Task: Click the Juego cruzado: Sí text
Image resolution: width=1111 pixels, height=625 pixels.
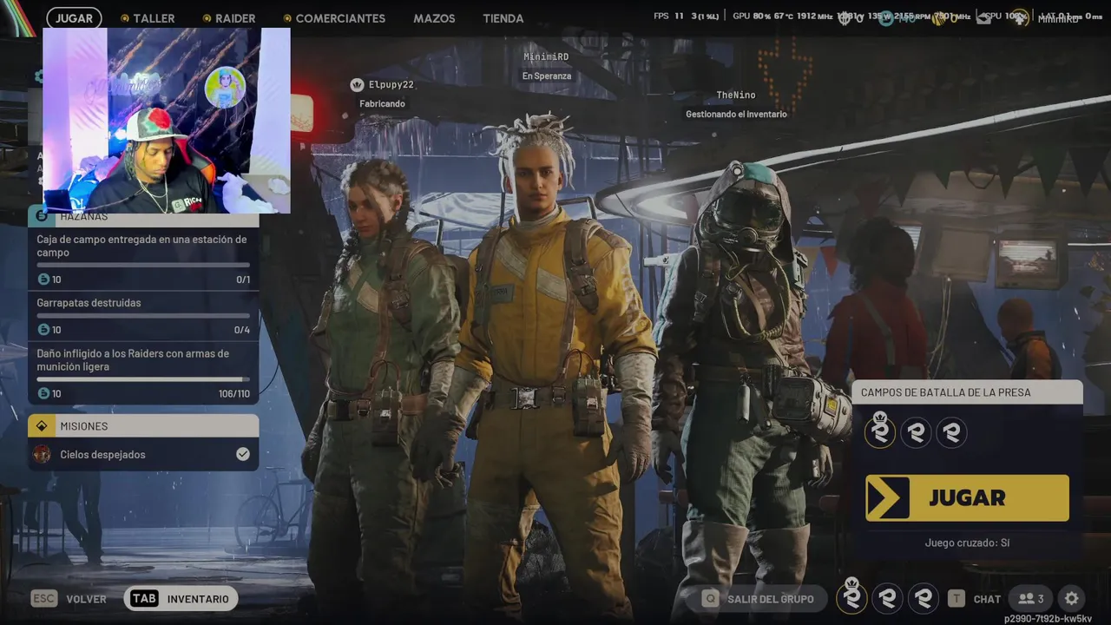Action: point(967,543)
